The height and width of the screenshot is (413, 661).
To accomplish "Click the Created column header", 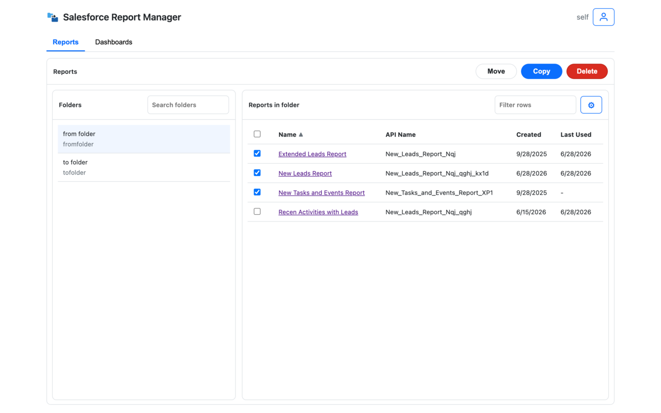I will click(x=529, y=135).
